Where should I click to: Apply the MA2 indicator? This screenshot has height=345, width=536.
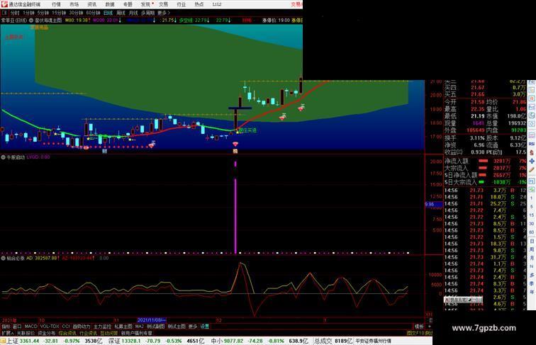tap(139, 327)
